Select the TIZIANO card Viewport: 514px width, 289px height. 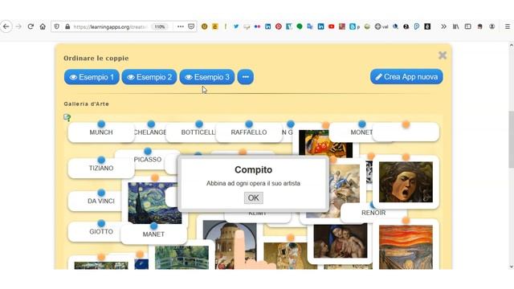[101, 168]
